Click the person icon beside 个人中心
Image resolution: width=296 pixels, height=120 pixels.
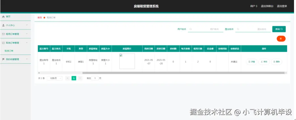pyautogui.click(x=3, y=25)
